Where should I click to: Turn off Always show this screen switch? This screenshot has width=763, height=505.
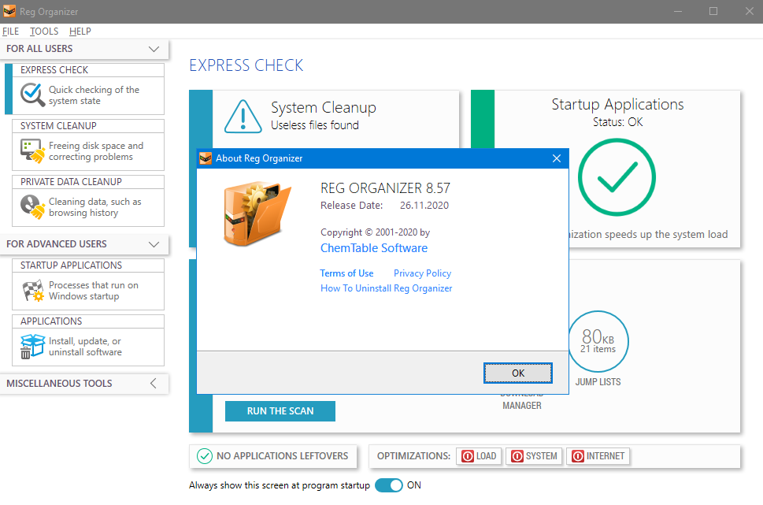pyautogui.click(x=389, y=485)
